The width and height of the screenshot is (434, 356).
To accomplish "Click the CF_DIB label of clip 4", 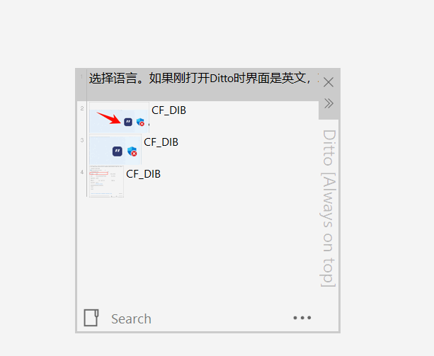I will (144, 174).
